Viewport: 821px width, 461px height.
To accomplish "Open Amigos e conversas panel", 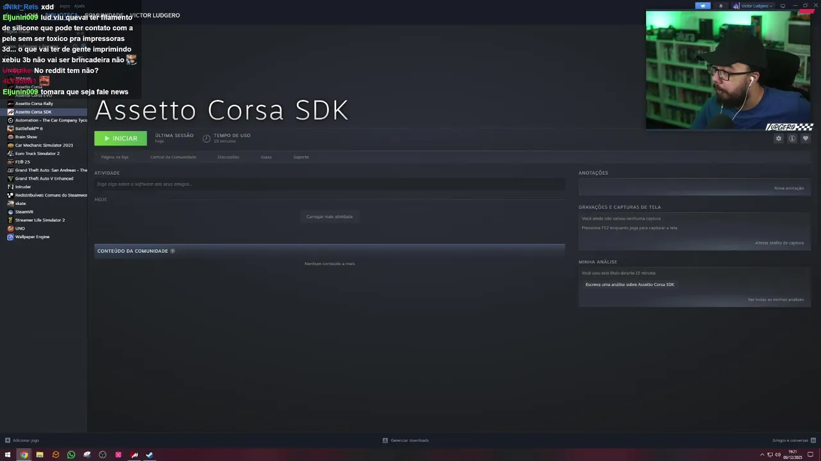I will (x=794, y=441).
